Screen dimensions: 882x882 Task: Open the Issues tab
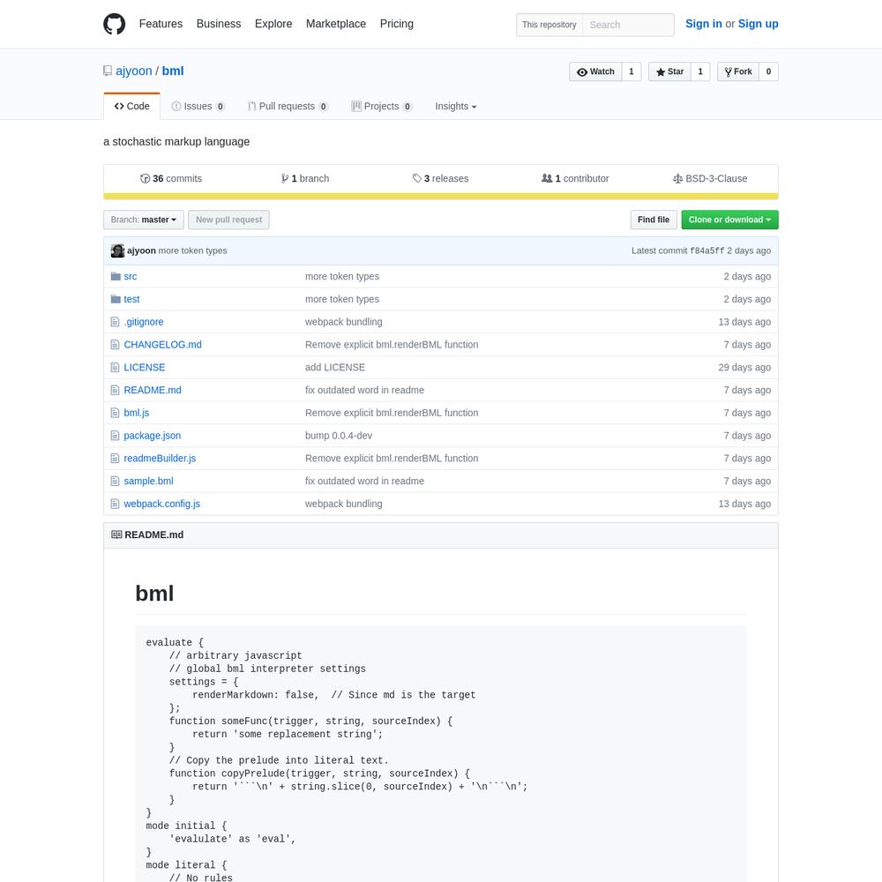[x=198, y=107]
